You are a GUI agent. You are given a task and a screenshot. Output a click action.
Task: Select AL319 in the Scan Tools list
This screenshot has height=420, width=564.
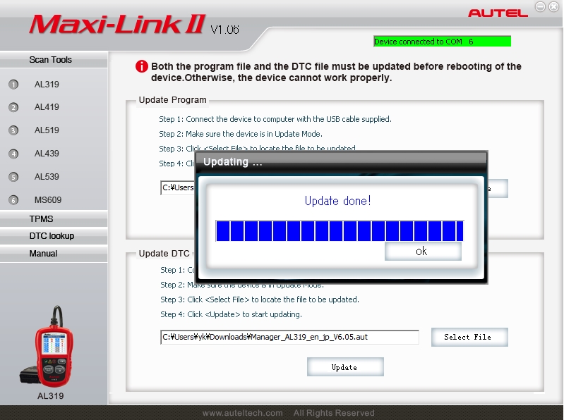47,85
